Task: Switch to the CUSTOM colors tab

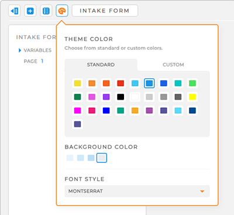Action: pyautogui.click(x=173, y=64)
